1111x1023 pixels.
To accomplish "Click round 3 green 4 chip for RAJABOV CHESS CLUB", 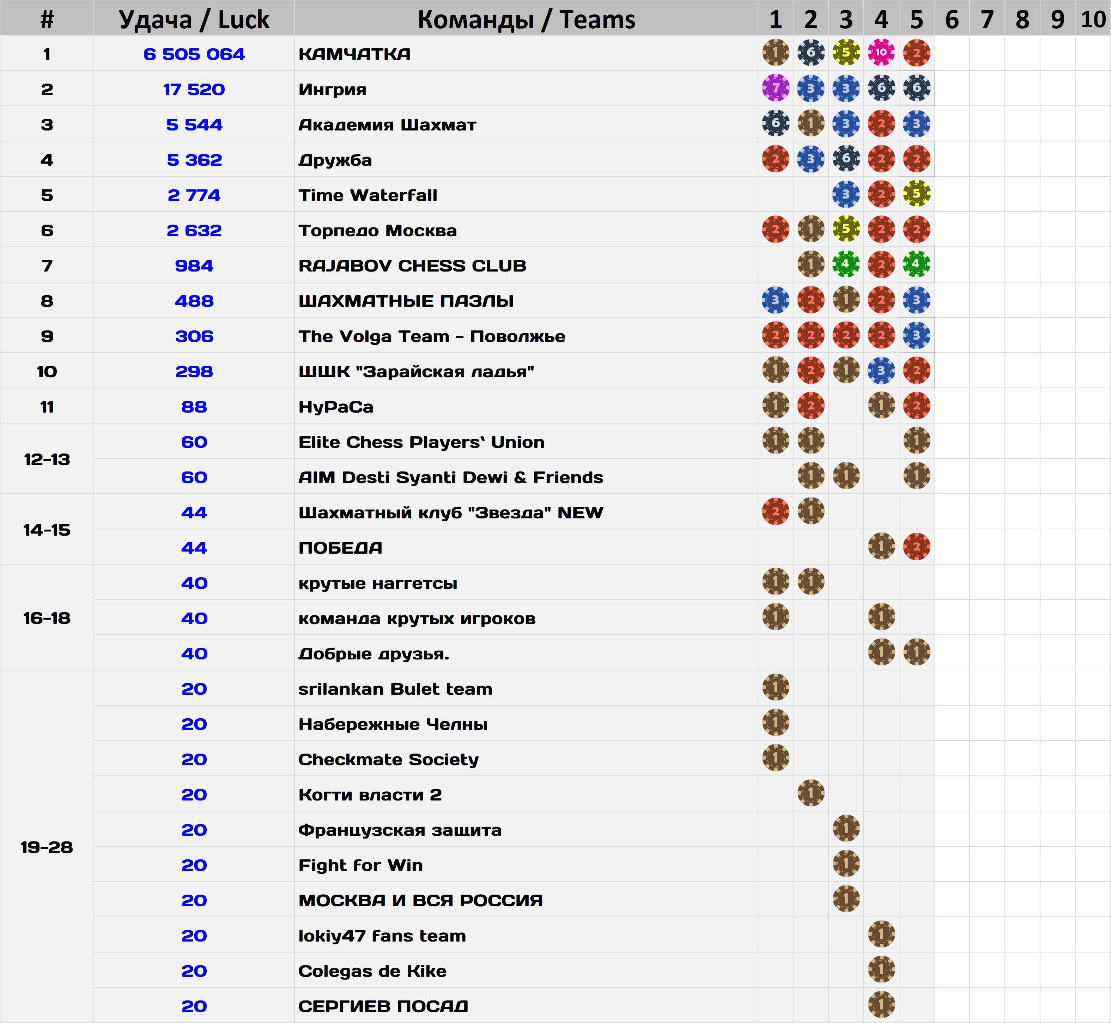I will pyautogui.click(x=846, y=264).
